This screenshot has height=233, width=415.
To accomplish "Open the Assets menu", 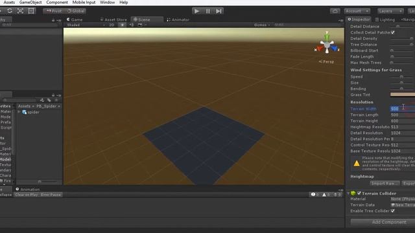I will point(9,3).
